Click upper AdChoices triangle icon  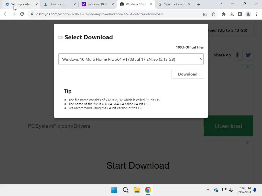247,67
